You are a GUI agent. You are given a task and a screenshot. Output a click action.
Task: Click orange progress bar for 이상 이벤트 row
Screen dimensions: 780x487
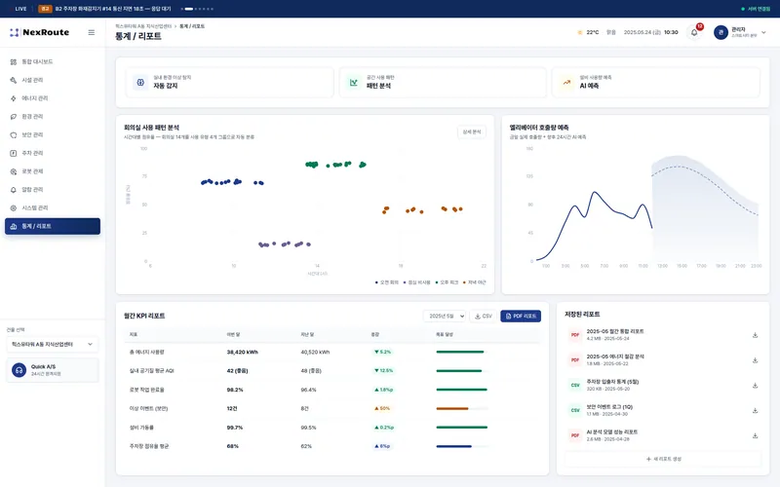click(461, 408)
